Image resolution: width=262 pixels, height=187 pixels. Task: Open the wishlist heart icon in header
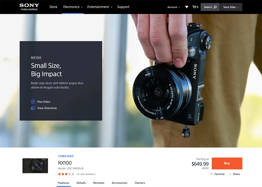(187, 7)
